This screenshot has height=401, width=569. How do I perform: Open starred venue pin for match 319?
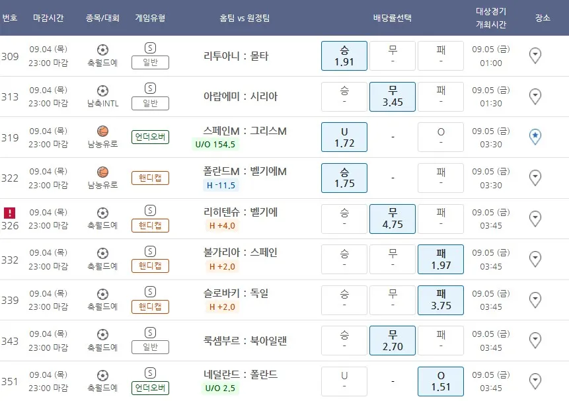point(535,137)
